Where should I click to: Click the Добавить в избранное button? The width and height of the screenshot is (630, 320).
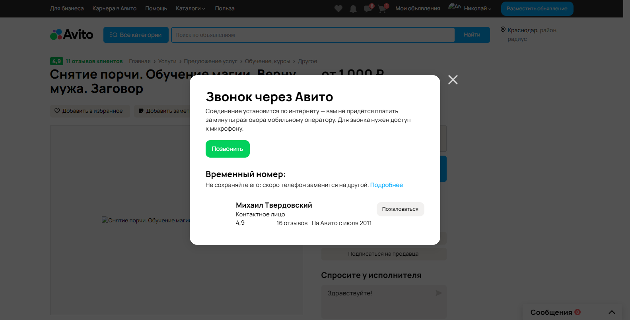point(90,111)
